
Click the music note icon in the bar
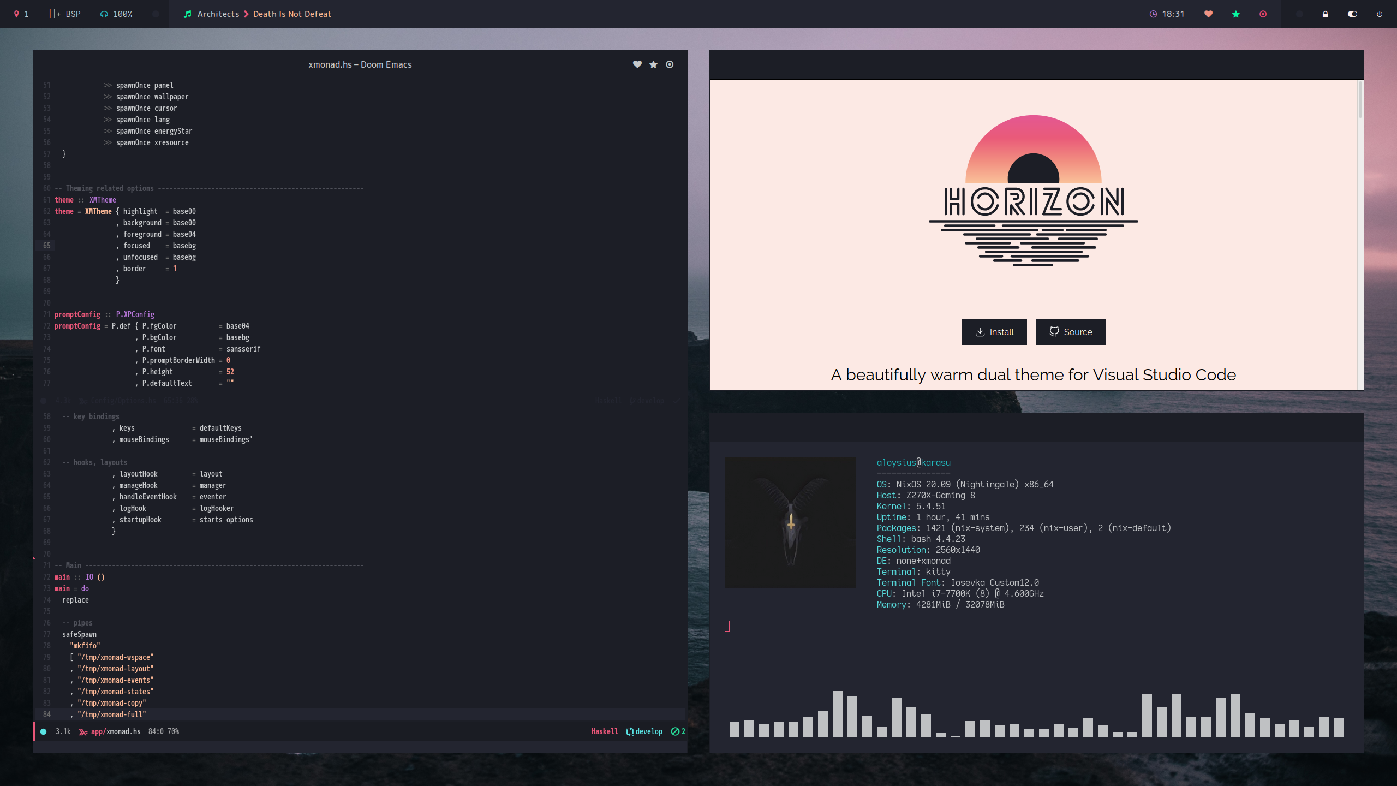[x=188, y=14]
